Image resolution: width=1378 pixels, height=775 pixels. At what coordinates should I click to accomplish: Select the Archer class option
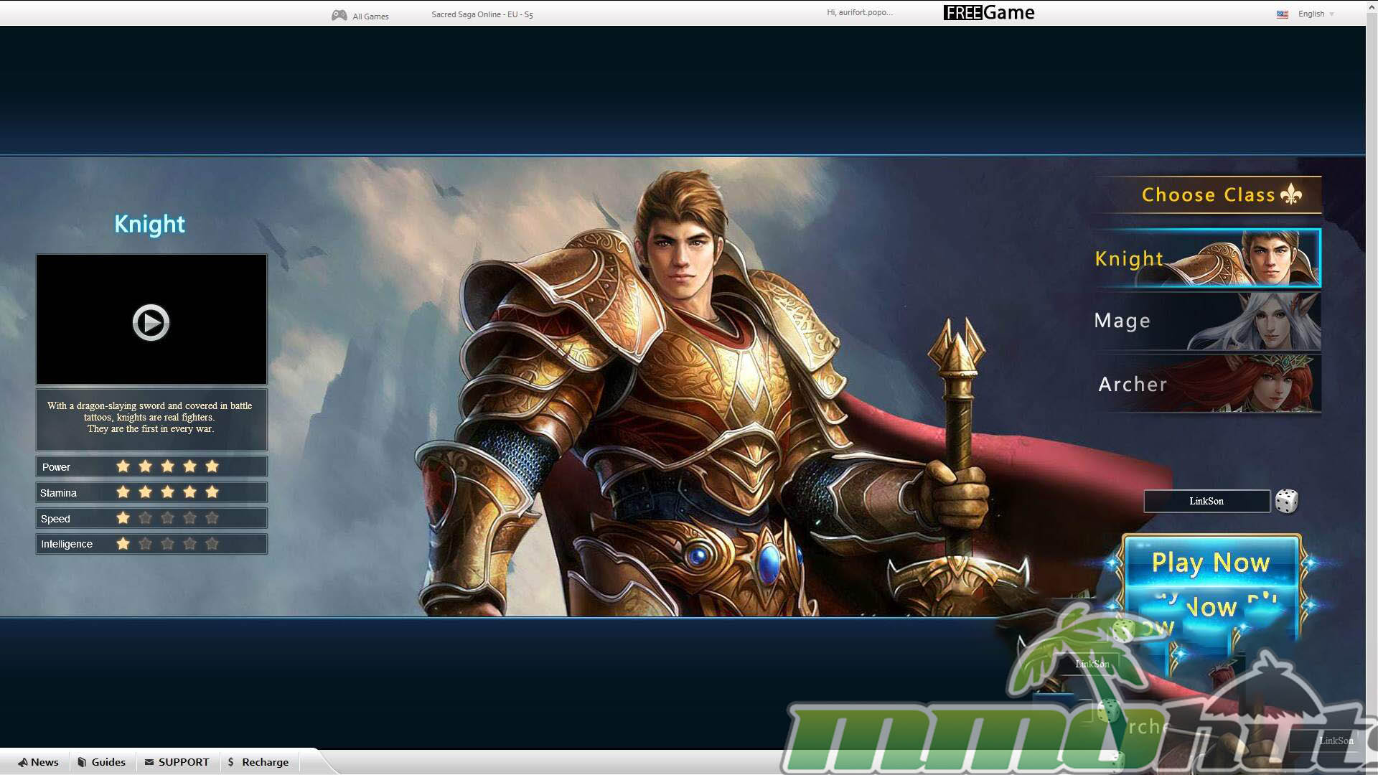coord(1206,384)
